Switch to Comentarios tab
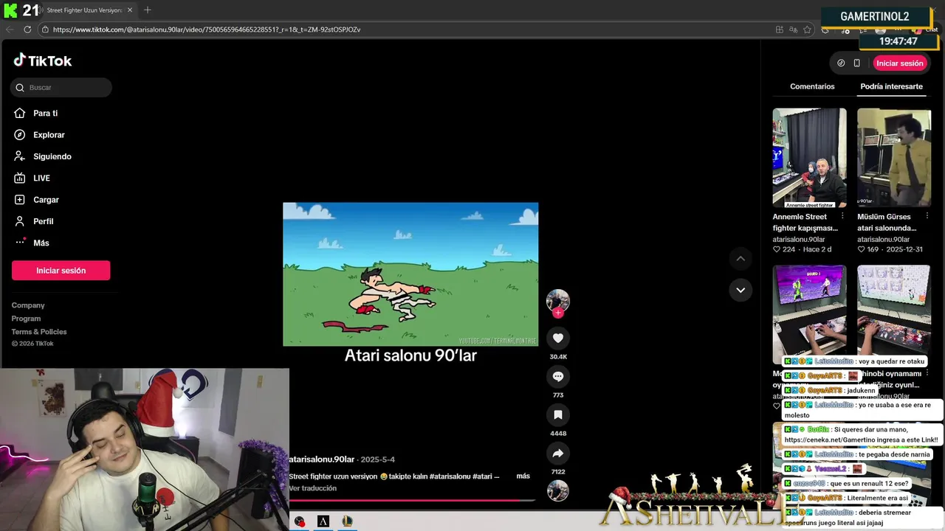This screenshot has width=945, height=531. (x=812, y=86)
